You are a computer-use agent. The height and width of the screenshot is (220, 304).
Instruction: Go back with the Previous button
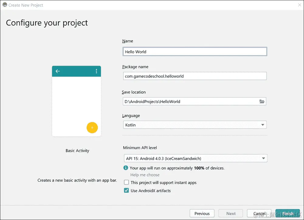pos(202,213)
